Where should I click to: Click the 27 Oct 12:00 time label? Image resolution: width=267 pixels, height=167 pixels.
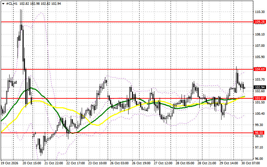(x=163, y=163)
